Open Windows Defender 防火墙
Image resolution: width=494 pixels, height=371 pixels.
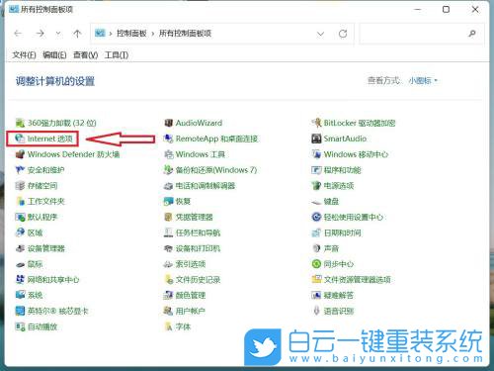(x=67, y=154)
